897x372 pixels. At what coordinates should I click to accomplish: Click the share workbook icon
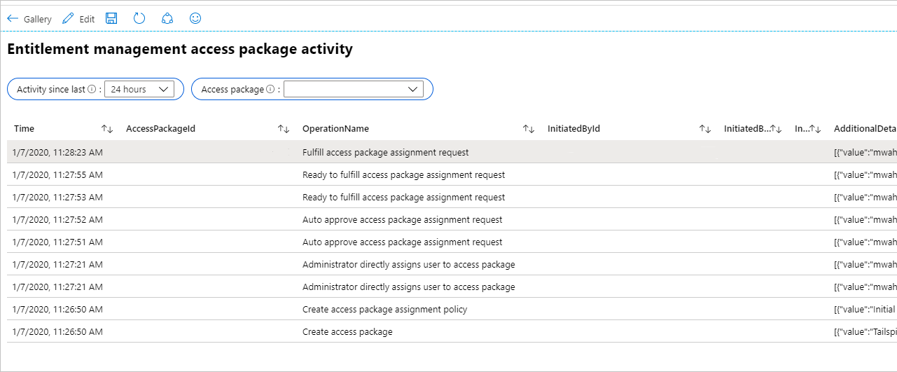(167, 19)
